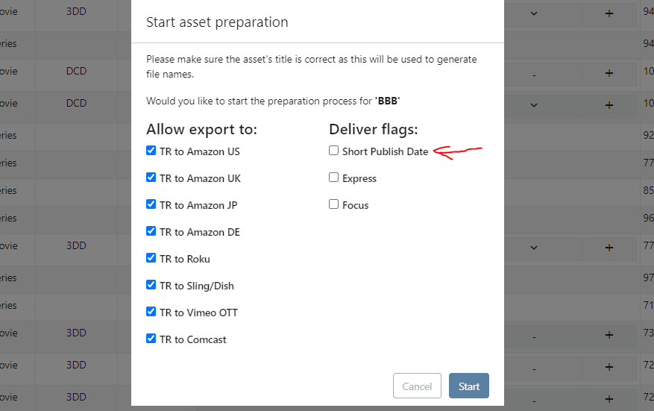
Task: Click plus icon in second DCD row
Action: pyautogui.click(x=609, y=104)
